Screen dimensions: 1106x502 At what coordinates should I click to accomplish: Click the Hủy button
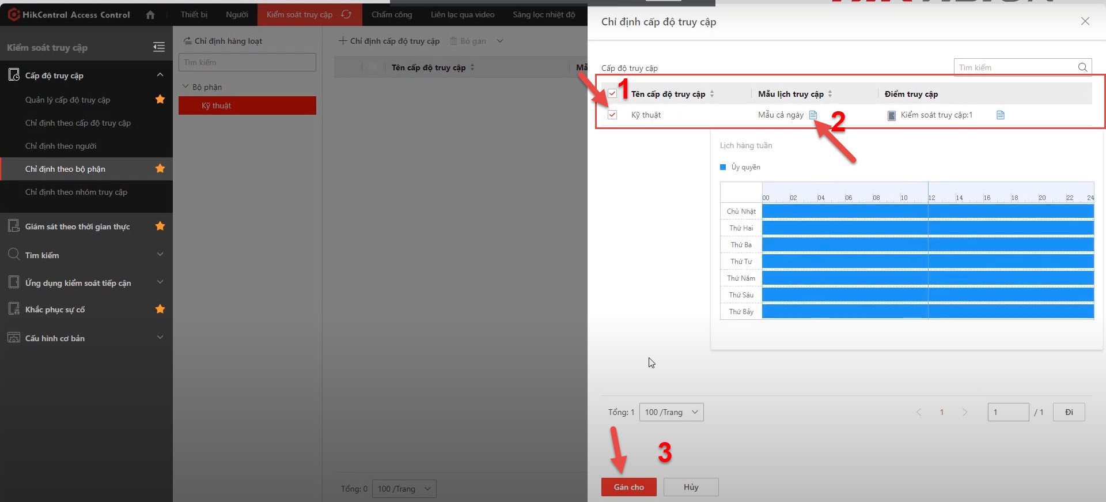pyautogui.click(x=691, y=487)
